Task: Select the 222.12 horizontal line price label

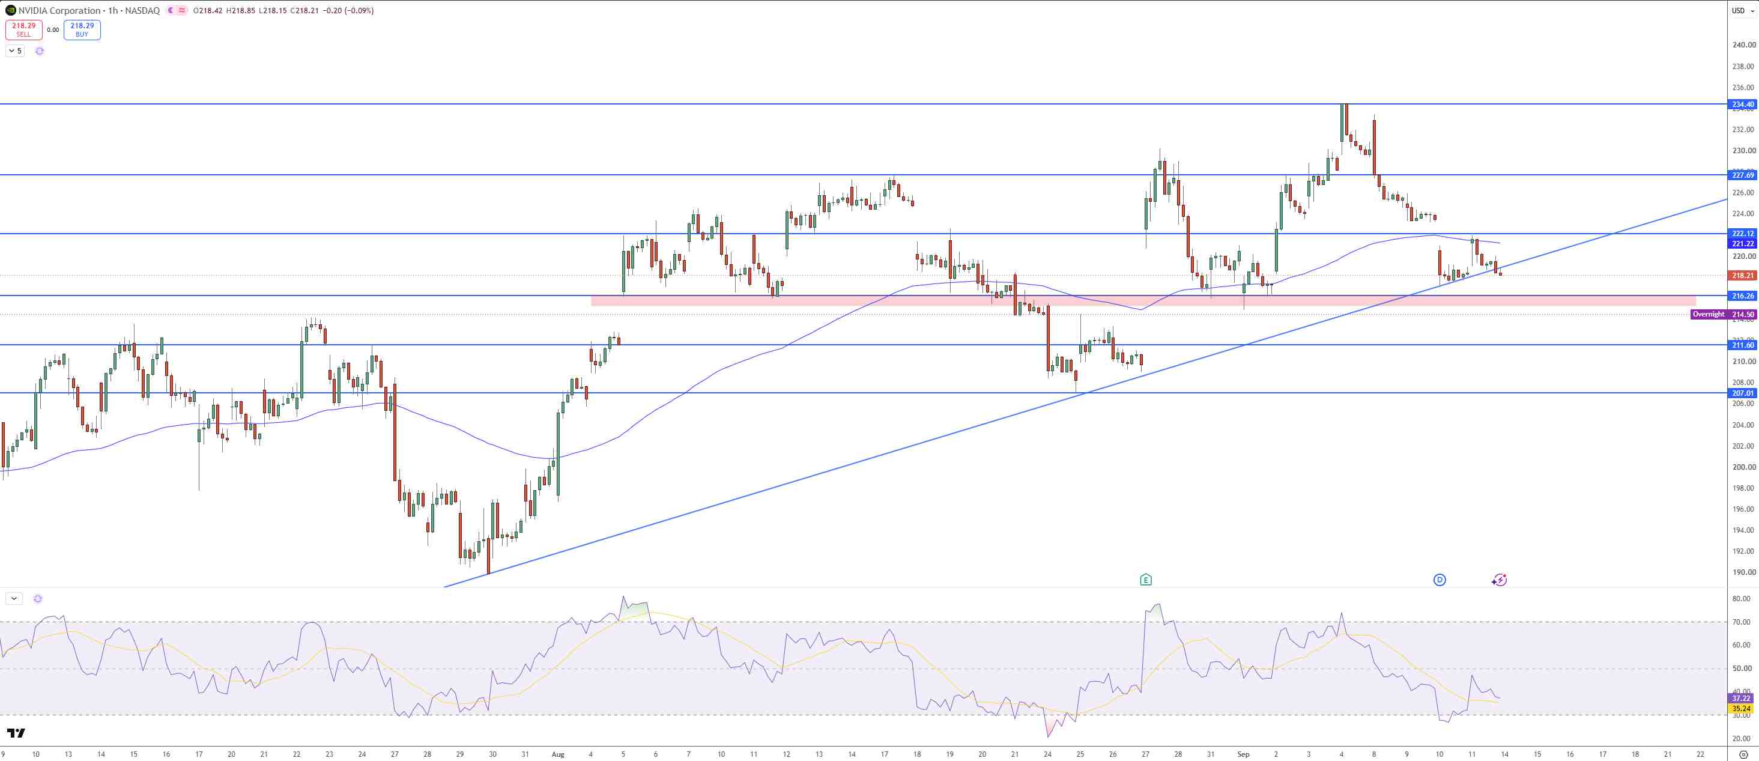Action: click(x=1743, y=234)
